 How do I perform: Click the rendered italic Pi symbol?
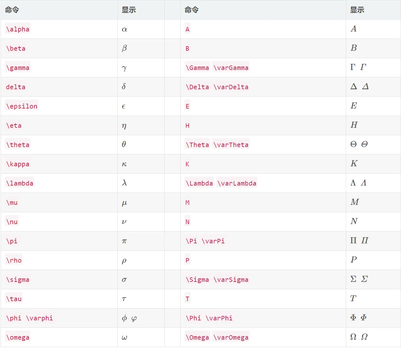pos(365,240)
